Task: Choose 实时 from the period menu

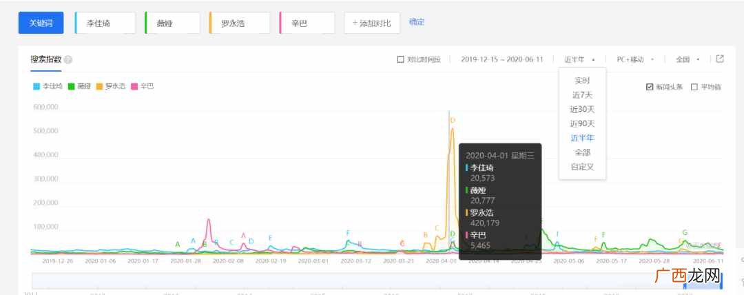Action: tap(582, 81)
